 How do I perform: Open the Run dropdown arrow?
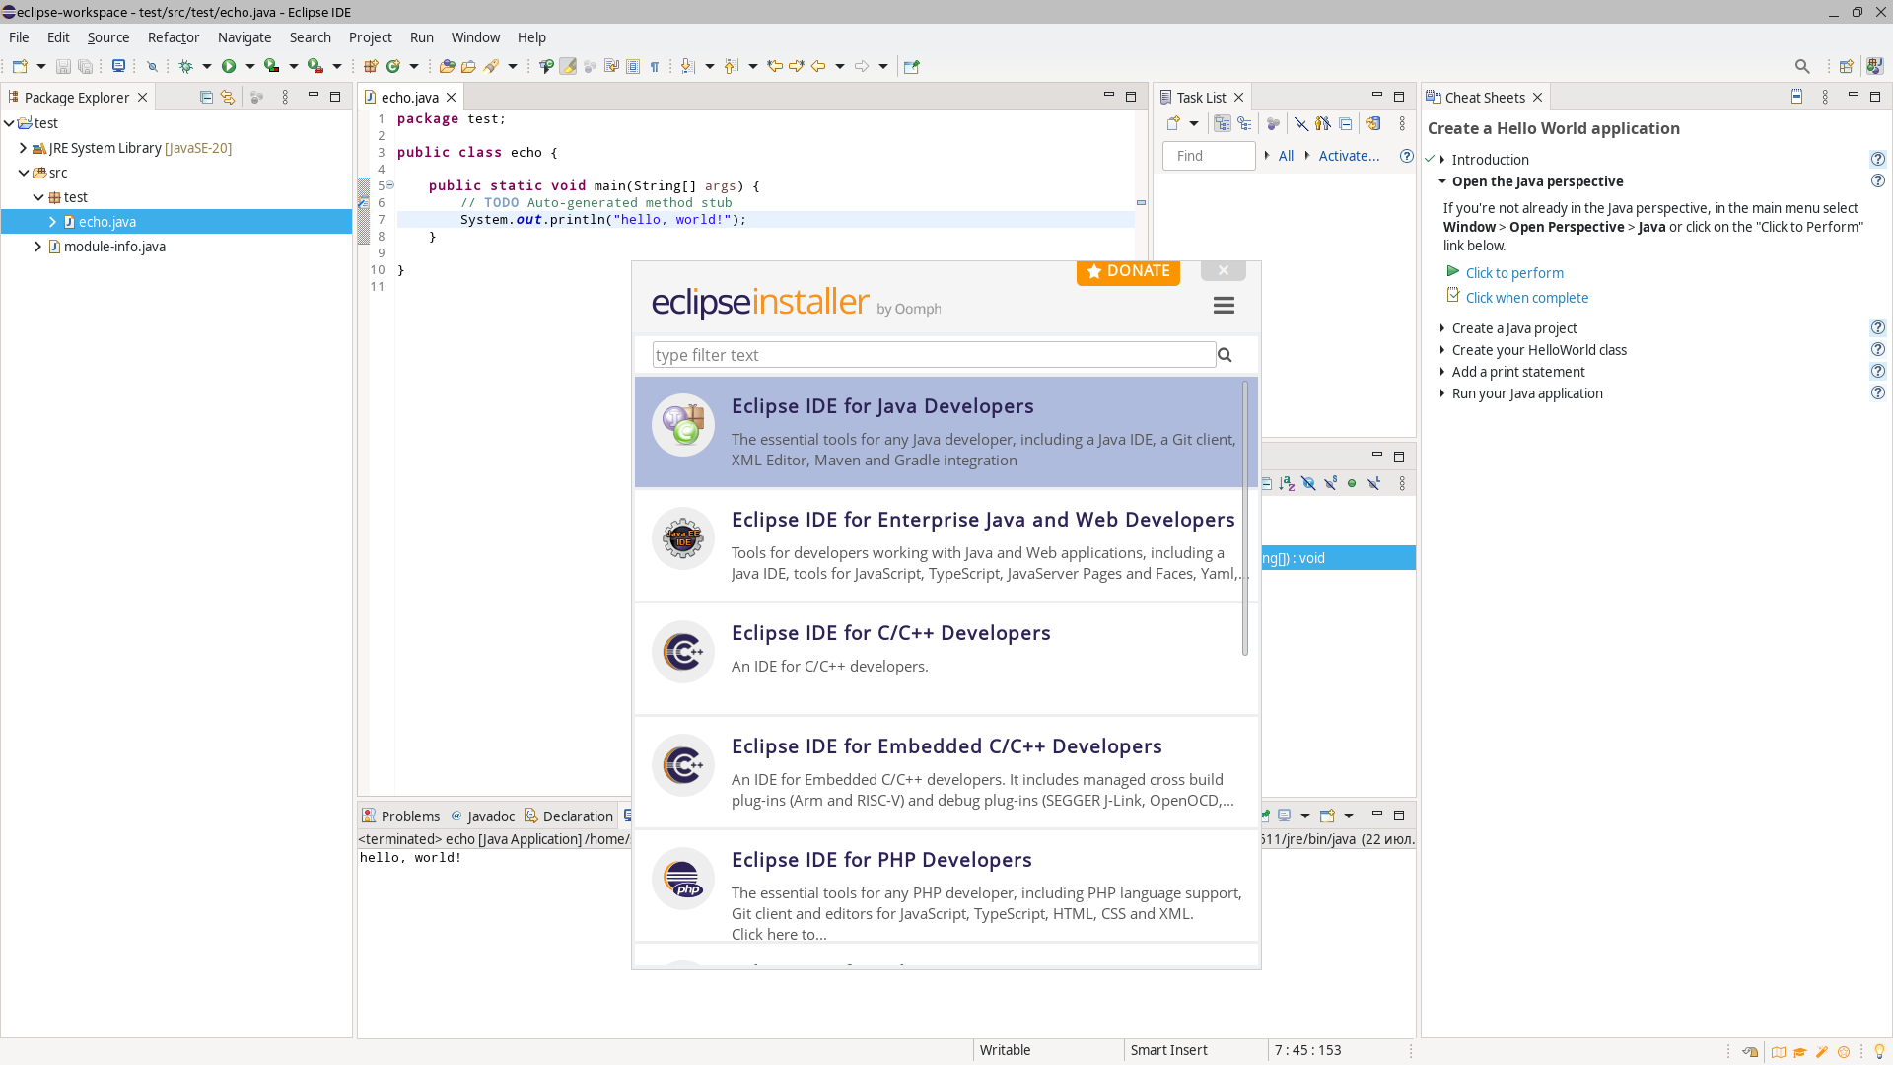pos(250,66)
